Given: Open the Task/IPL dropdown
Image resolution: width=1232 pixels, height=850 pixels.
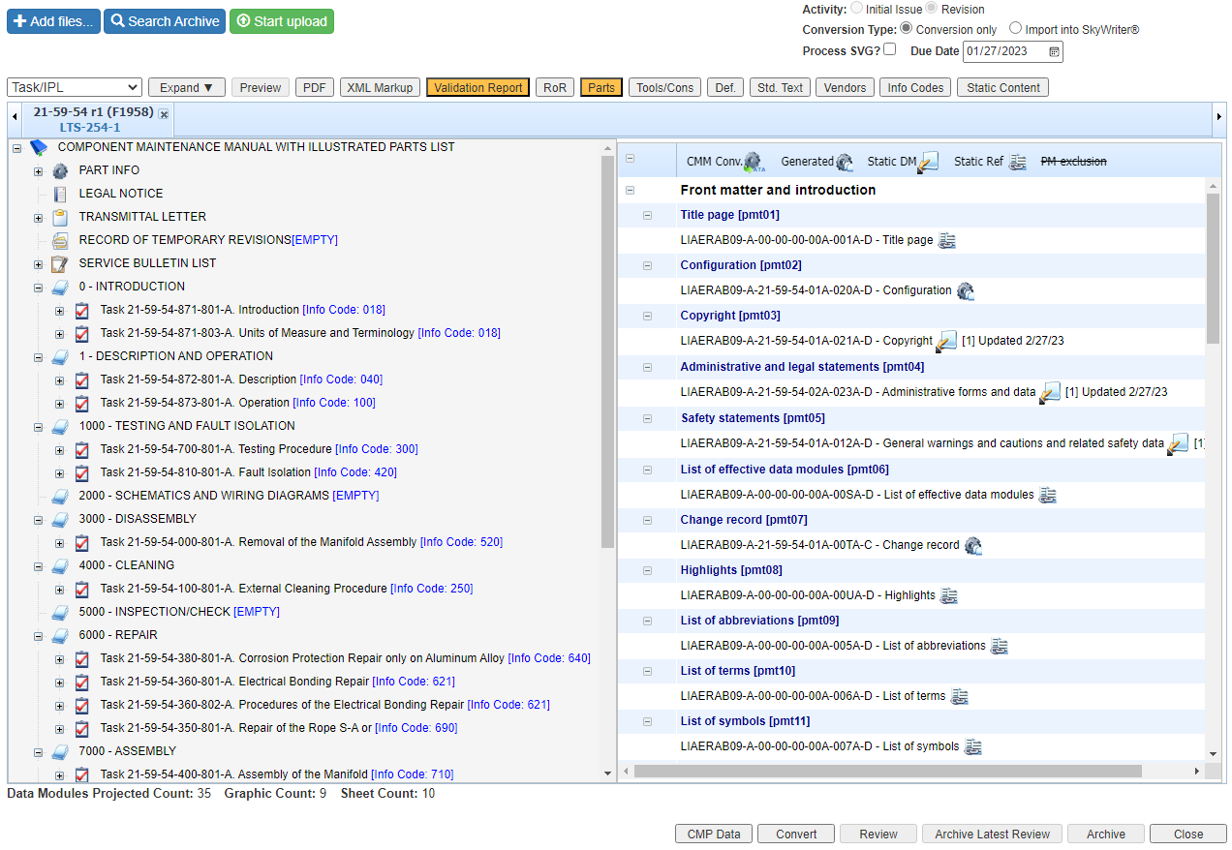Looking at the screenshot, I should click(75, 87).
